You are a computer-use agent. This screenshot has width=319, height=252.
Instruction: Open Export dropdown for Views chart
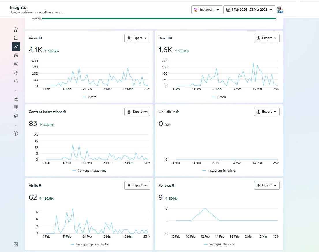[x=137, y=38]
